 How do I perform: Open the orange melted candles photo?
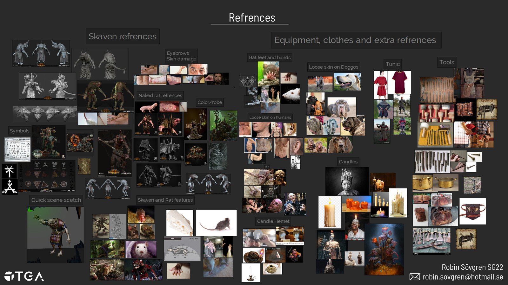[357, 204]
